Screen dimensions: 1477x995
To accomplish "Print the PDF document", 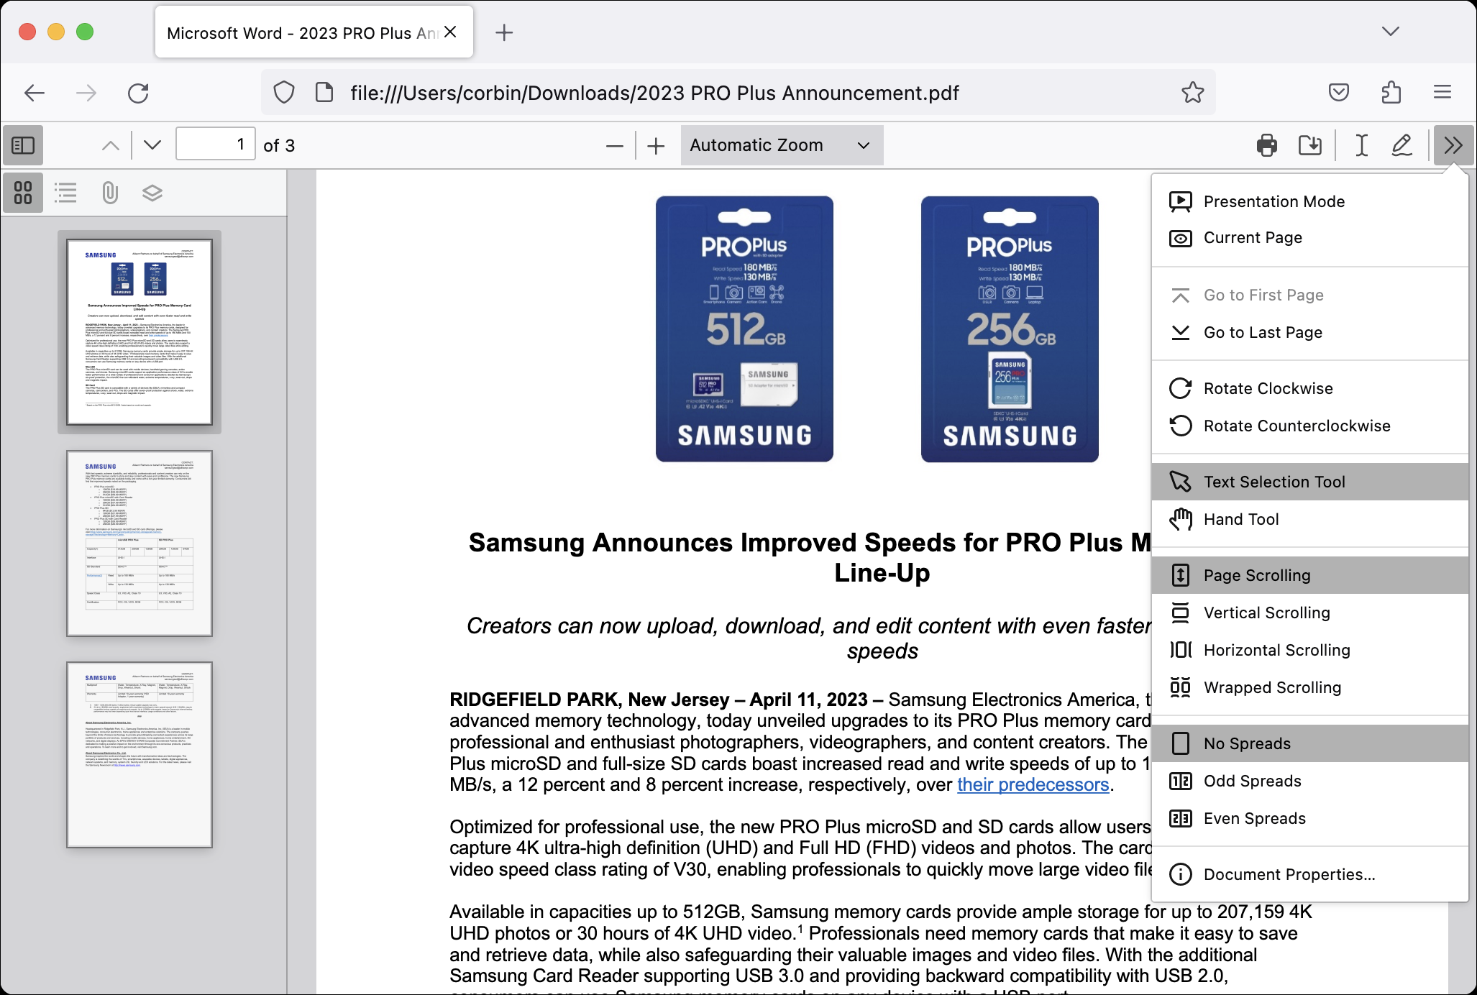I will (1267, 145).
